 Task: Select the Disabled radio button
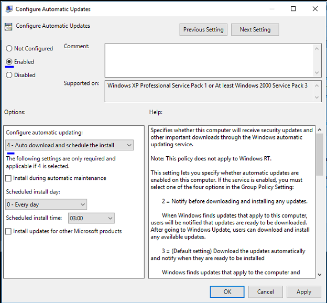[9, 75]
